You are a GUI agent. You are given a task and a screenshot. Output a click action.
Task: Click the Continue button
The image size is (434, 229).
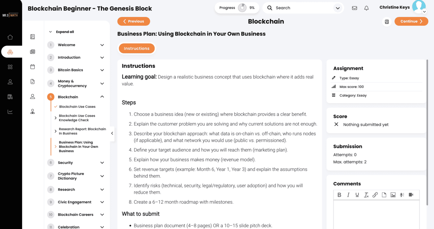point(411,21)
